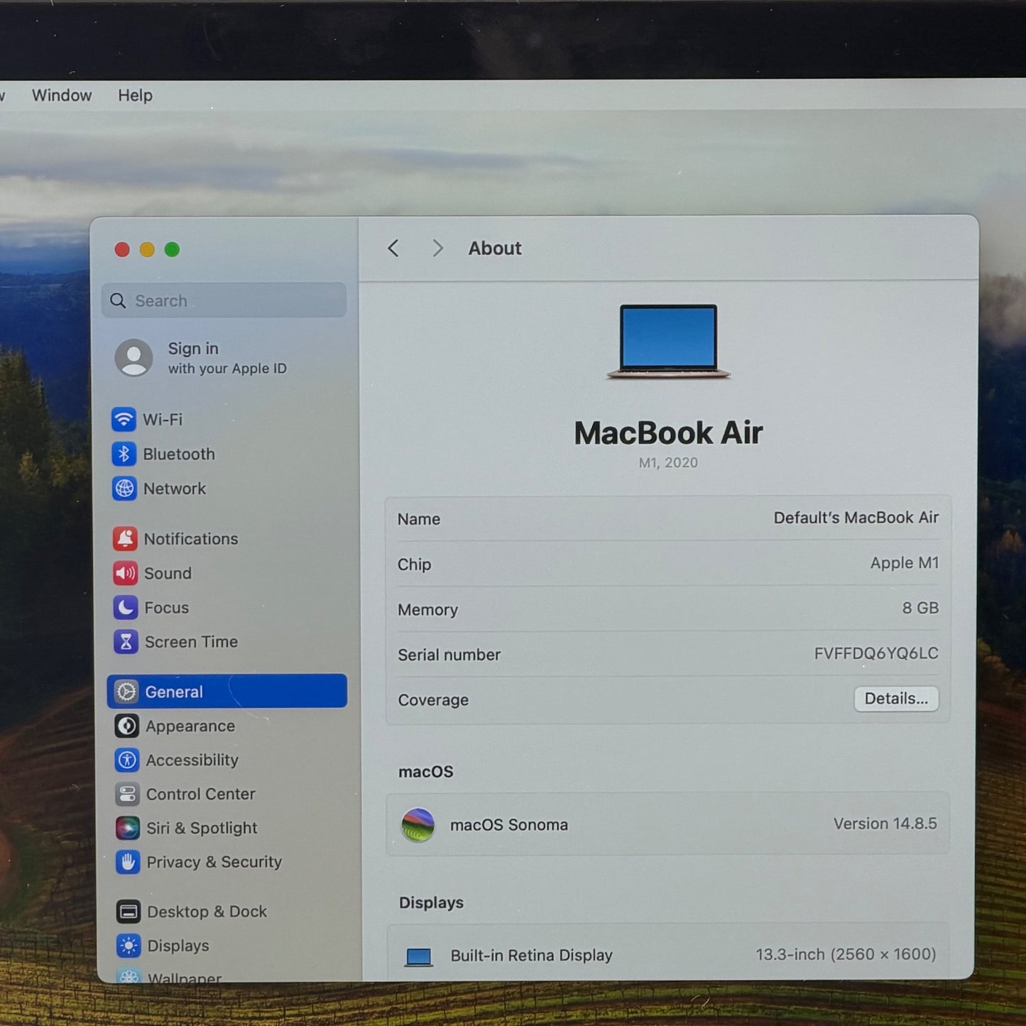Select the Network globe icon
Image resolution: width=1026 pixels, height=1026 pixels.
click(124, 489)
